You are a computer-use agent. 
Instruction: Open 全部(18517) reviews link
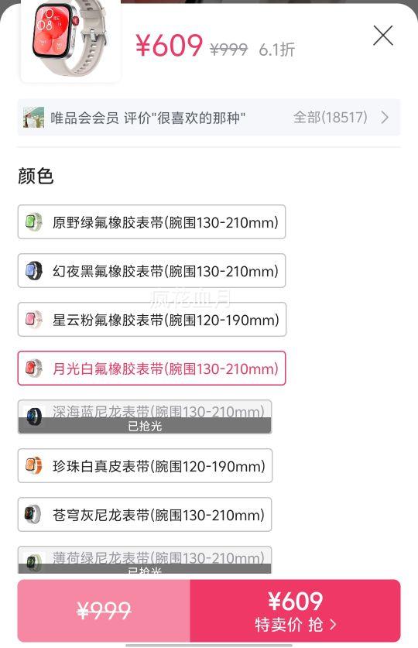(x=330, y=118)
